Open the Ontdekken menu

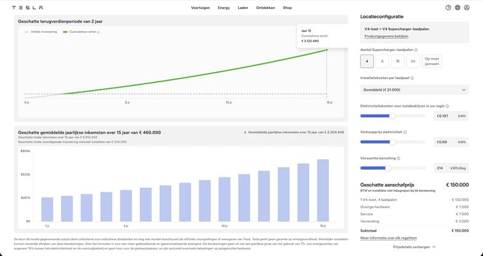[x=265, y=8]
